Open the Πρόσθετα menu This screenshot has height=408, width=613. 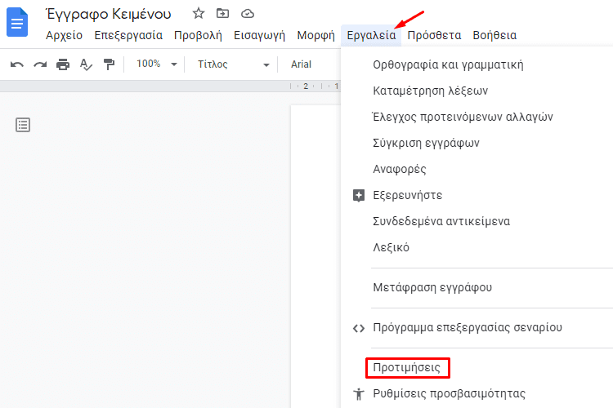[434, 36]
